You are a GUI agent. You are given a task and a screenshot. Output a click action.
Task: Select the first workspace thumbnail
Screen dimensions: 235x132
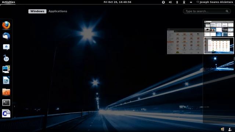[x=219, y=29]
